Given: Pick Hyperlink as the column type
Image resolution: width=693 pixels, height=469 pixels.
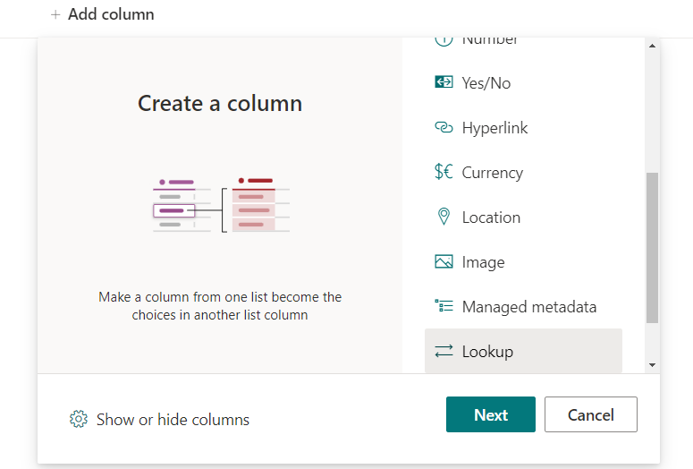Looking at the screenshot, I should 494,128.
